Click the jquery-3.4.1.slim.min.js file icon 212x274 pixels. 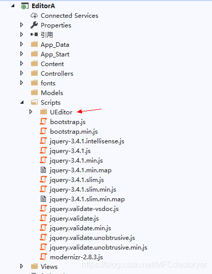click(43, 189)
